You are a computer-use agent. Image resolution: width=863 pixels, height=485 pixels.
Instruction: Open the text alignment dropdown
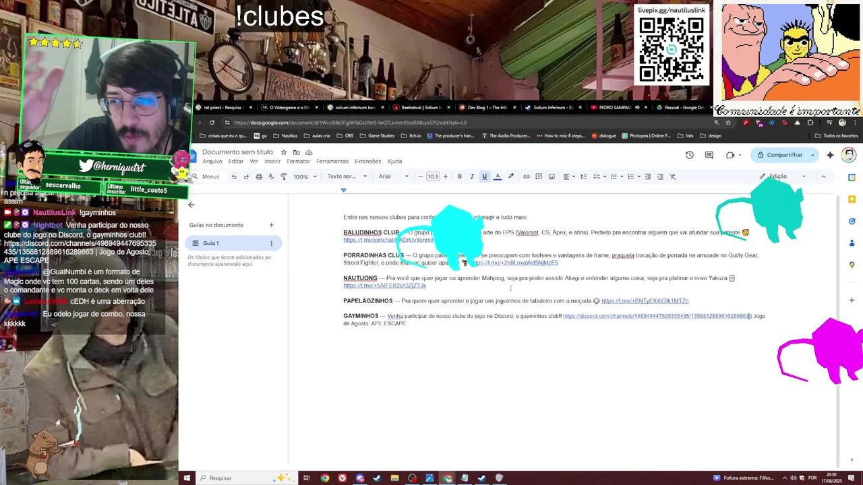pyautogui.click(x=568, y=176)
